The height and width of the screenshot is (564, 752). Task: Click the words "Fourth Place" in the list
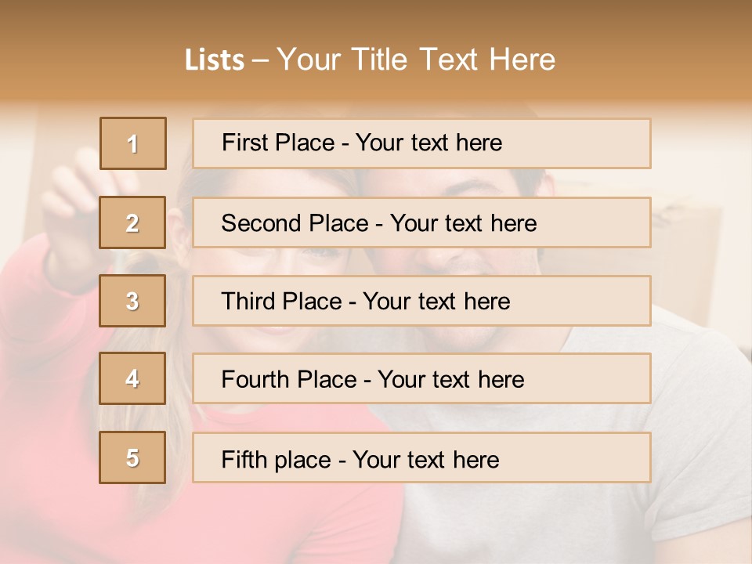click(288, 380)
